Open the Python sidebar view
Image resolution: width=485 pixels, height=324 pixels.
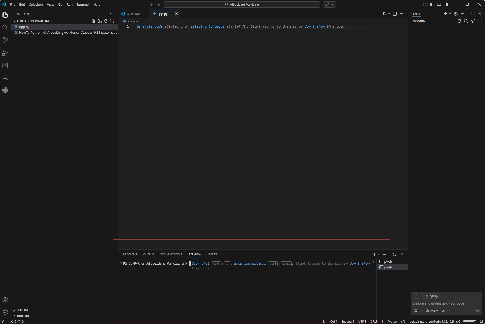(5, 90)
